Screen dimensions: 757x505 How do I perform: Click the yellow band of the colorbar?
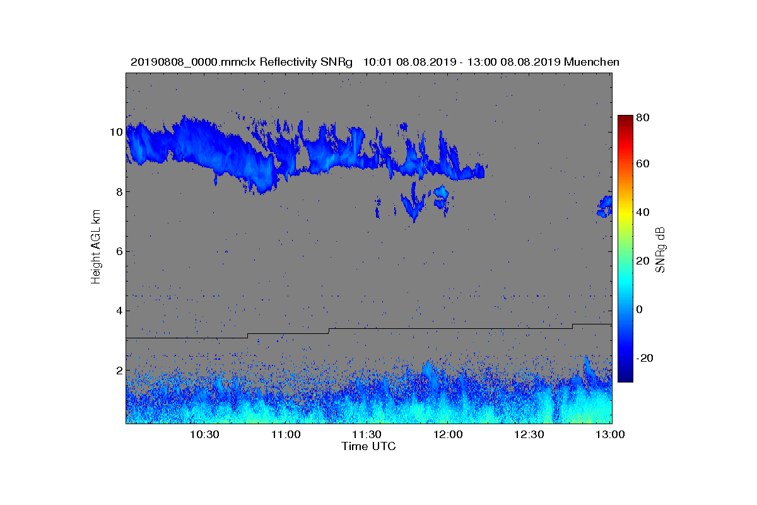click(625, 215)
